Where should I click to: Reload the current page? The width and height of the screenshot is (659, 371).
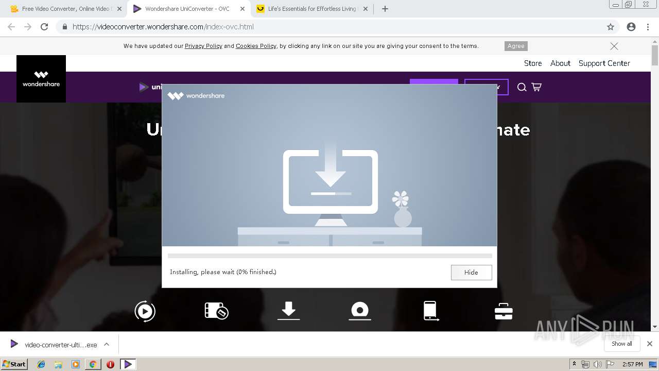[44, 27]
